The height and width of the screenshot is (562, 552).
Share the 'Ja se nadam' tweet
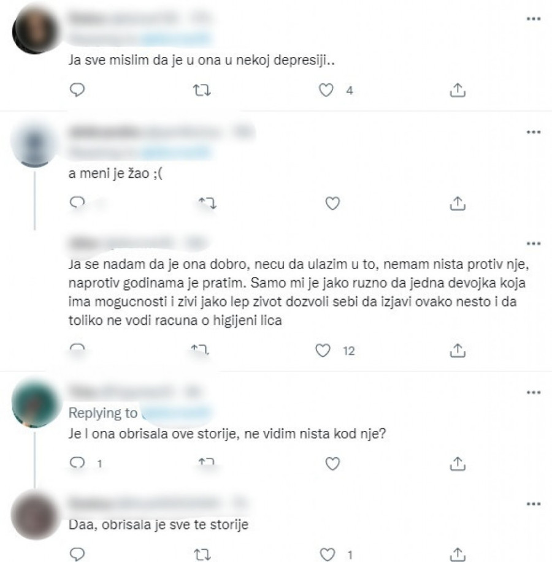tap(458, 350)
